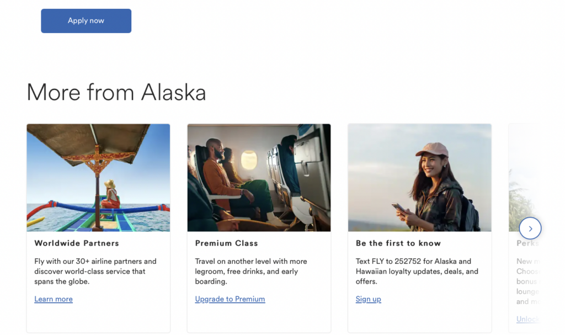The width and height of the screenshot is (565, 335).
Task: Click the 'Be the first to know' title
Action: pos(398,243)
